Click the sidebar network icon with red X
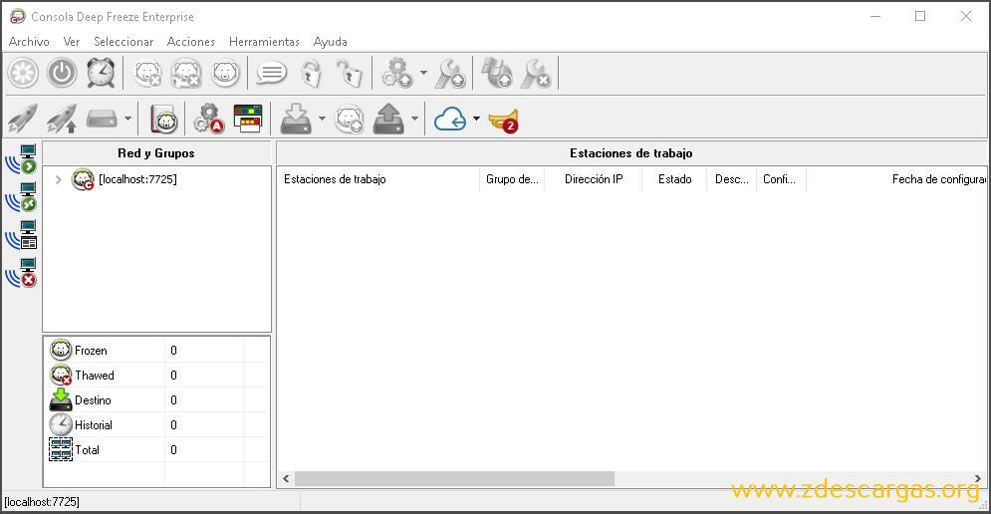991x514 pixels. pos(22,273)
